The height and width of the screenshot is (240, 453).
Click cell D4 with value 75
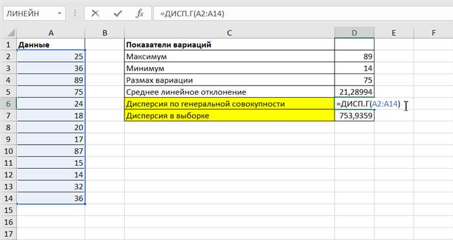[x=354, y=80]
